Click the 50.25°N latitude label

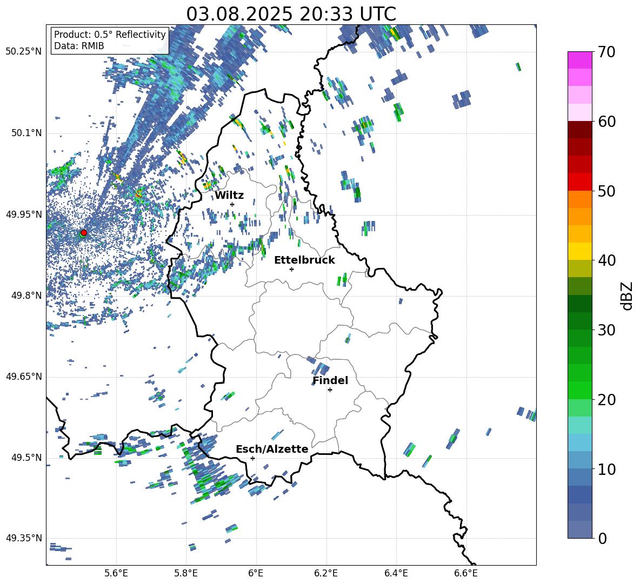tap(24, 52)
